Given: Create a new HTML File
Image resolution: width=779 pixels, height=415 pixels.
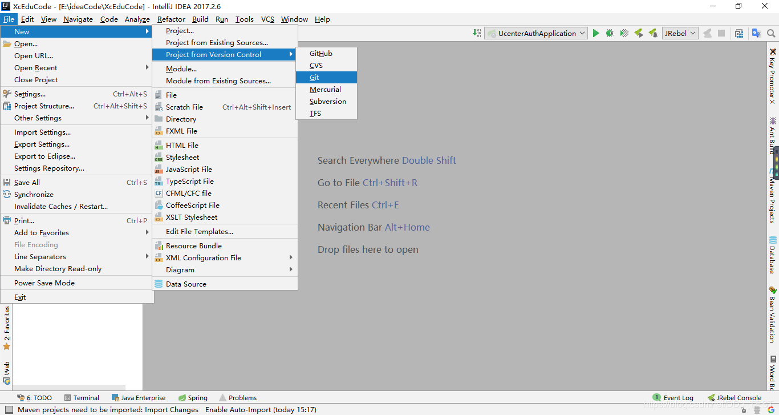Looking at the screenshot, I should click(x=225, y=145).
